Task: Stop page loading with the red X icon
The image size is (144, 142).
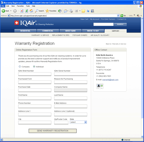Action: [22, 11]
